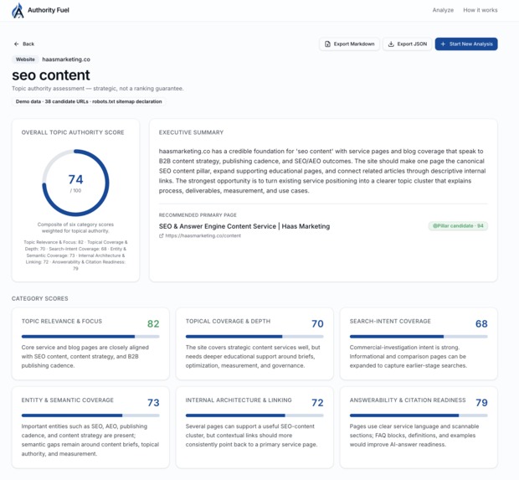Click the Topical Coverage & Depth progress bar
The height and width of the screenshot is (480, 519).
click(254, 337)
